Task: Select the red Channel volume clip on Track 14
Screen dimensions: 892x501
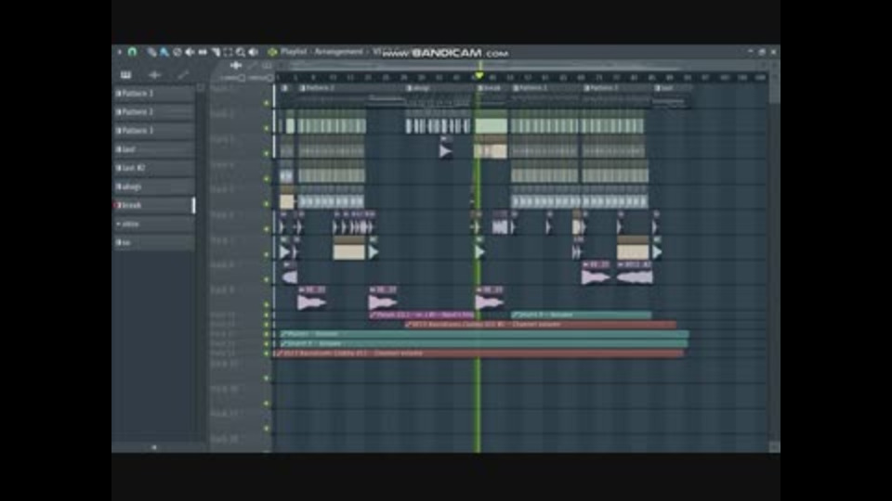Action: pyautogui.click(x=479, y=353)
